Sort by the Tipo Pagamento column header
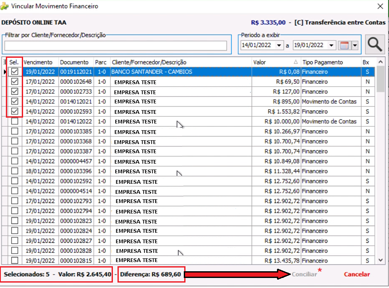Screen dimensions: 389x288 331,62
